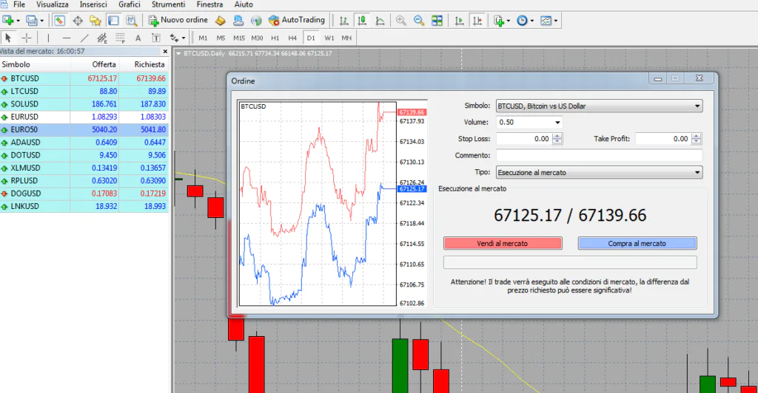The width and height of the screenshot is (758, 393).
Task: Tile windows with the grid icon
Action: click(x=437, y=20)
